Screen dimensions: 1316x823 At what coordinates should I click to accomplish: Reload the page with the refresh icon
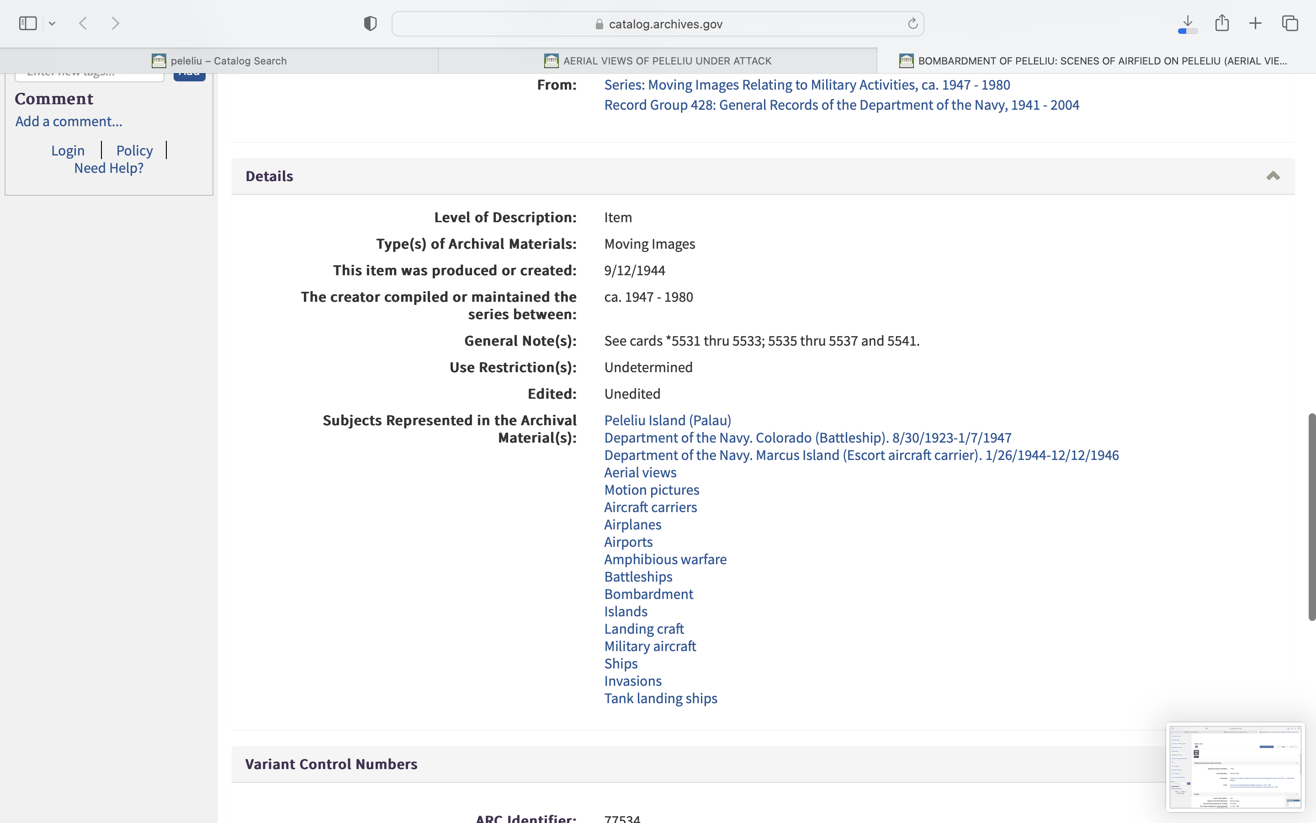click(913, 23)
